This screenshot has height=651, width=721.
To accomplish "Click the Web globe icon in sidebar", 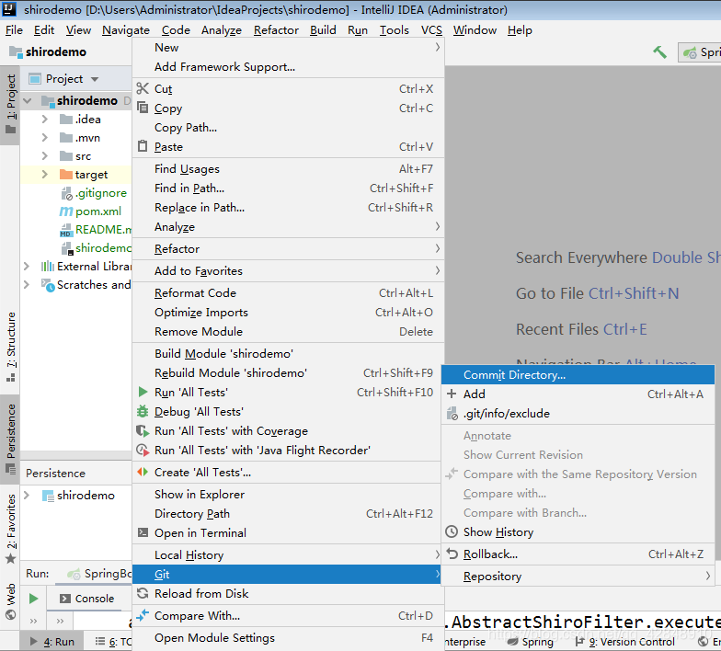I will (11, 614).
